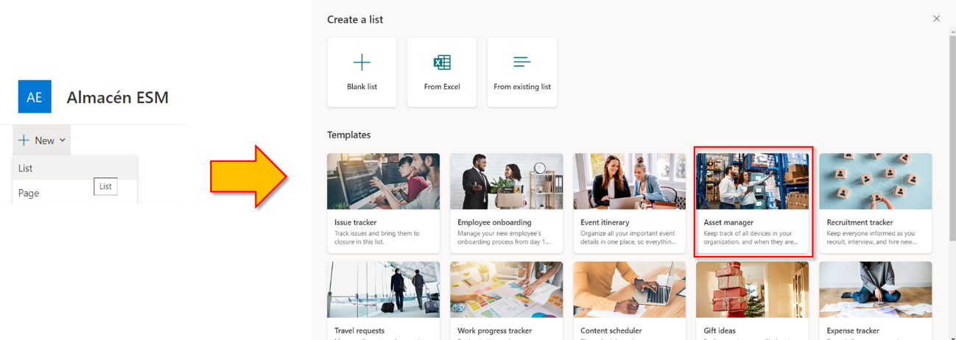This screenshot has height=340, width=956.
Task: Select the From Excel icon
Action: (x=442, y=62)
